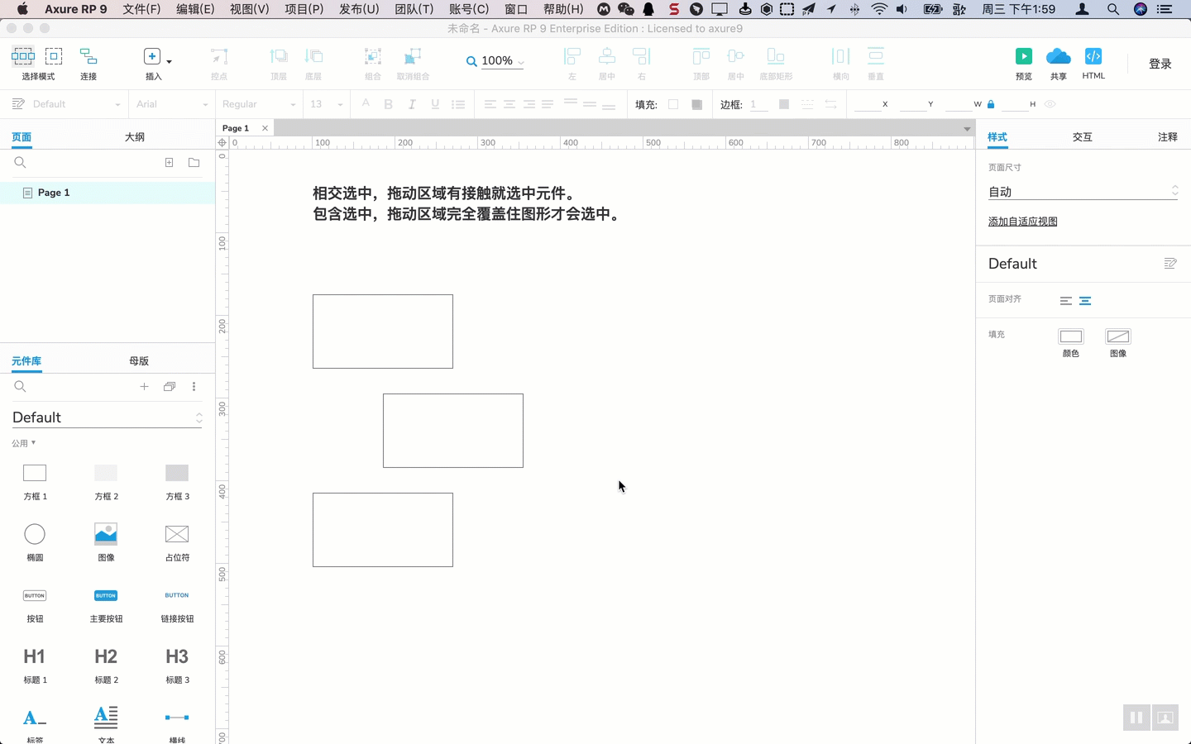The height and width of the screenshot is (744, 1191).
Task: Click the 底部矩形 align bottom icon
Action: (776, 56)
